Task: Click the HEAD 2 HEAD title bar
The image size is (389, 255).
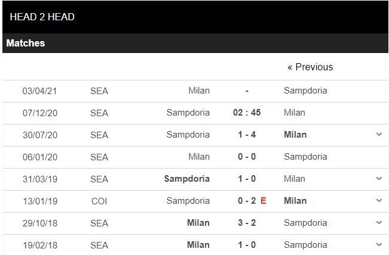Action: point(42,17)
